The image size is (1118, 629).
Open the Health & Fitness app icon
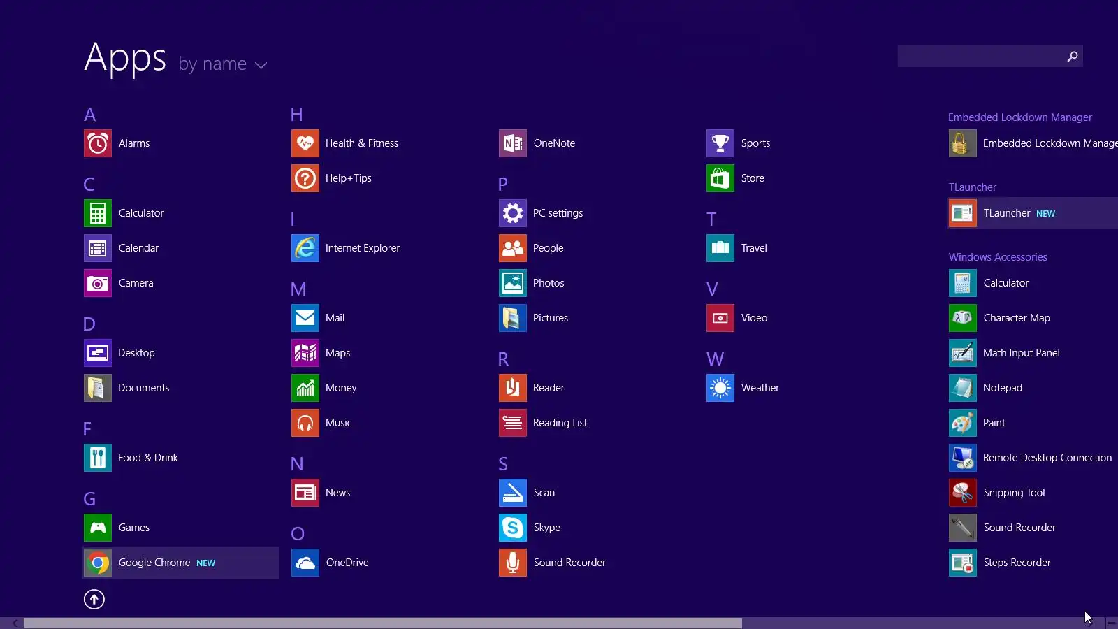point(305,143)
